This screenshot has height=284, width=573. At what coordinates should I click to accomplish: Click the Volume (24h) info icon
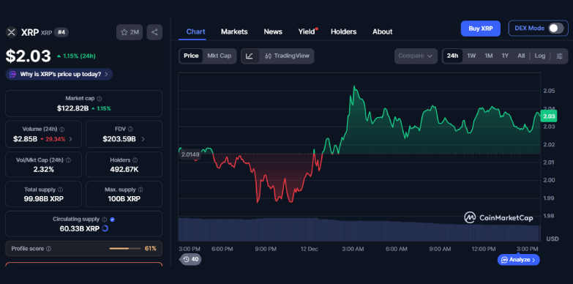click(x=62, y=129)
